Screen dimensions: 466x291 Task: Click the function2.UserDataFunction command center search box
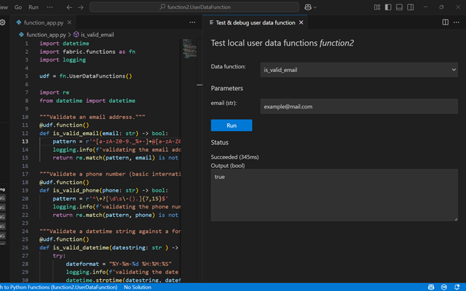pos(195,7)
